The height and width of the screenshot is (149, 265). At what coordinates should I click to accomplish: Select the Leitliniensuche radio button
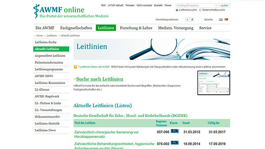tap(177, 10)
